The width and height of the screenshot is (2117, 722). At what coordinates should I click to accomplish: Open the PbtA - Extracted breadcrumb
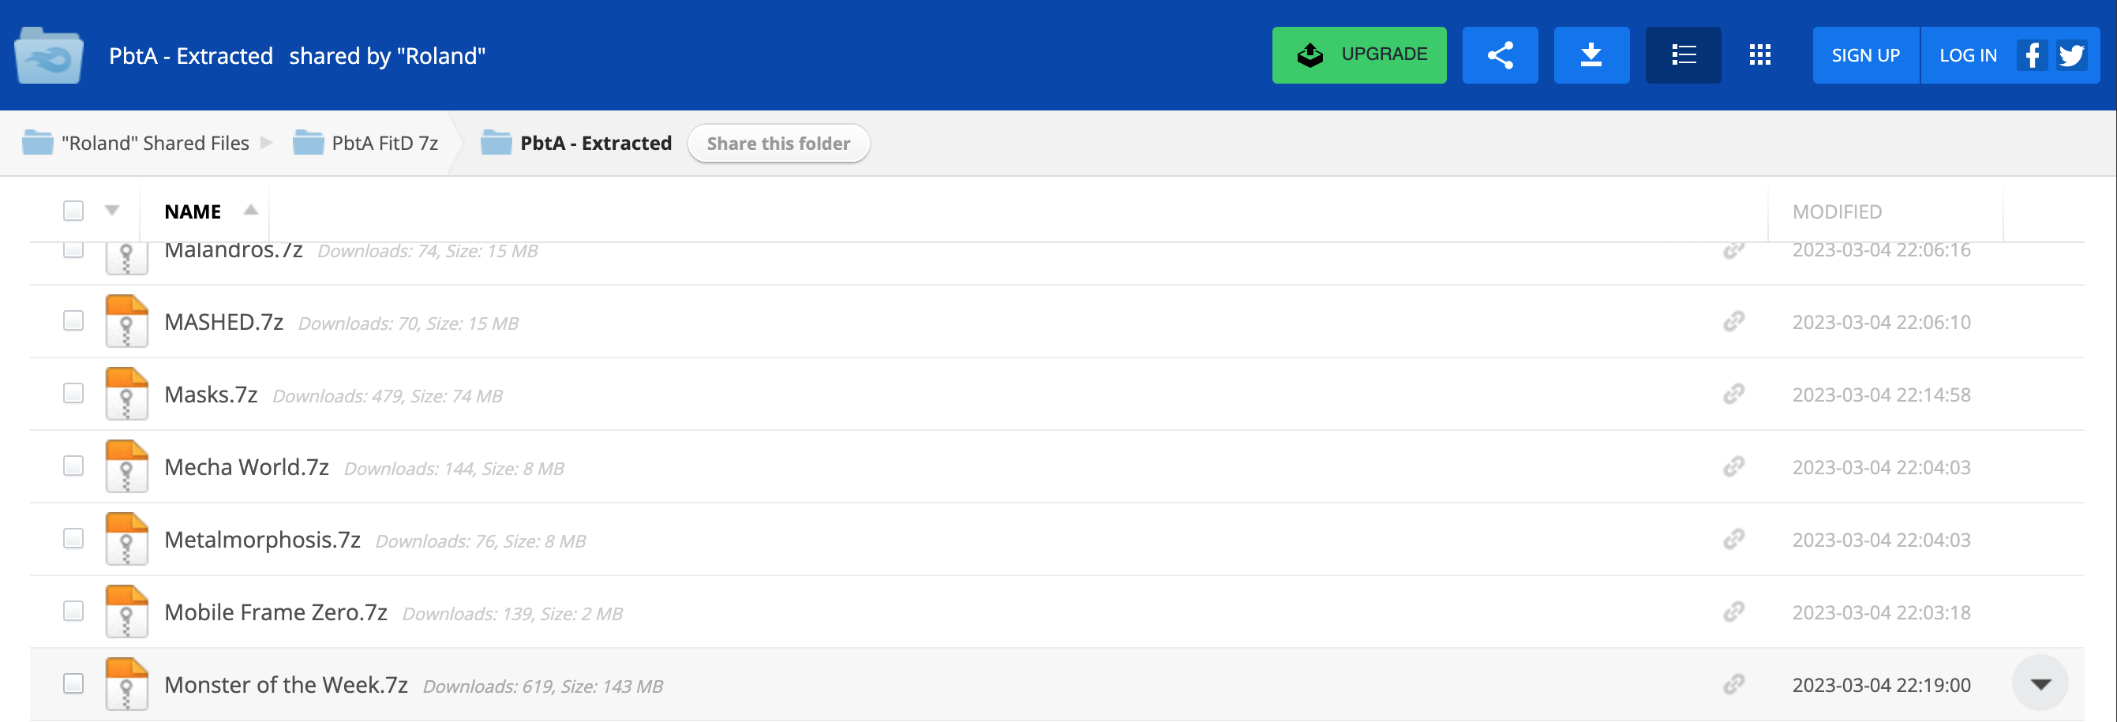pyautogui.click(x=596, y=143)
